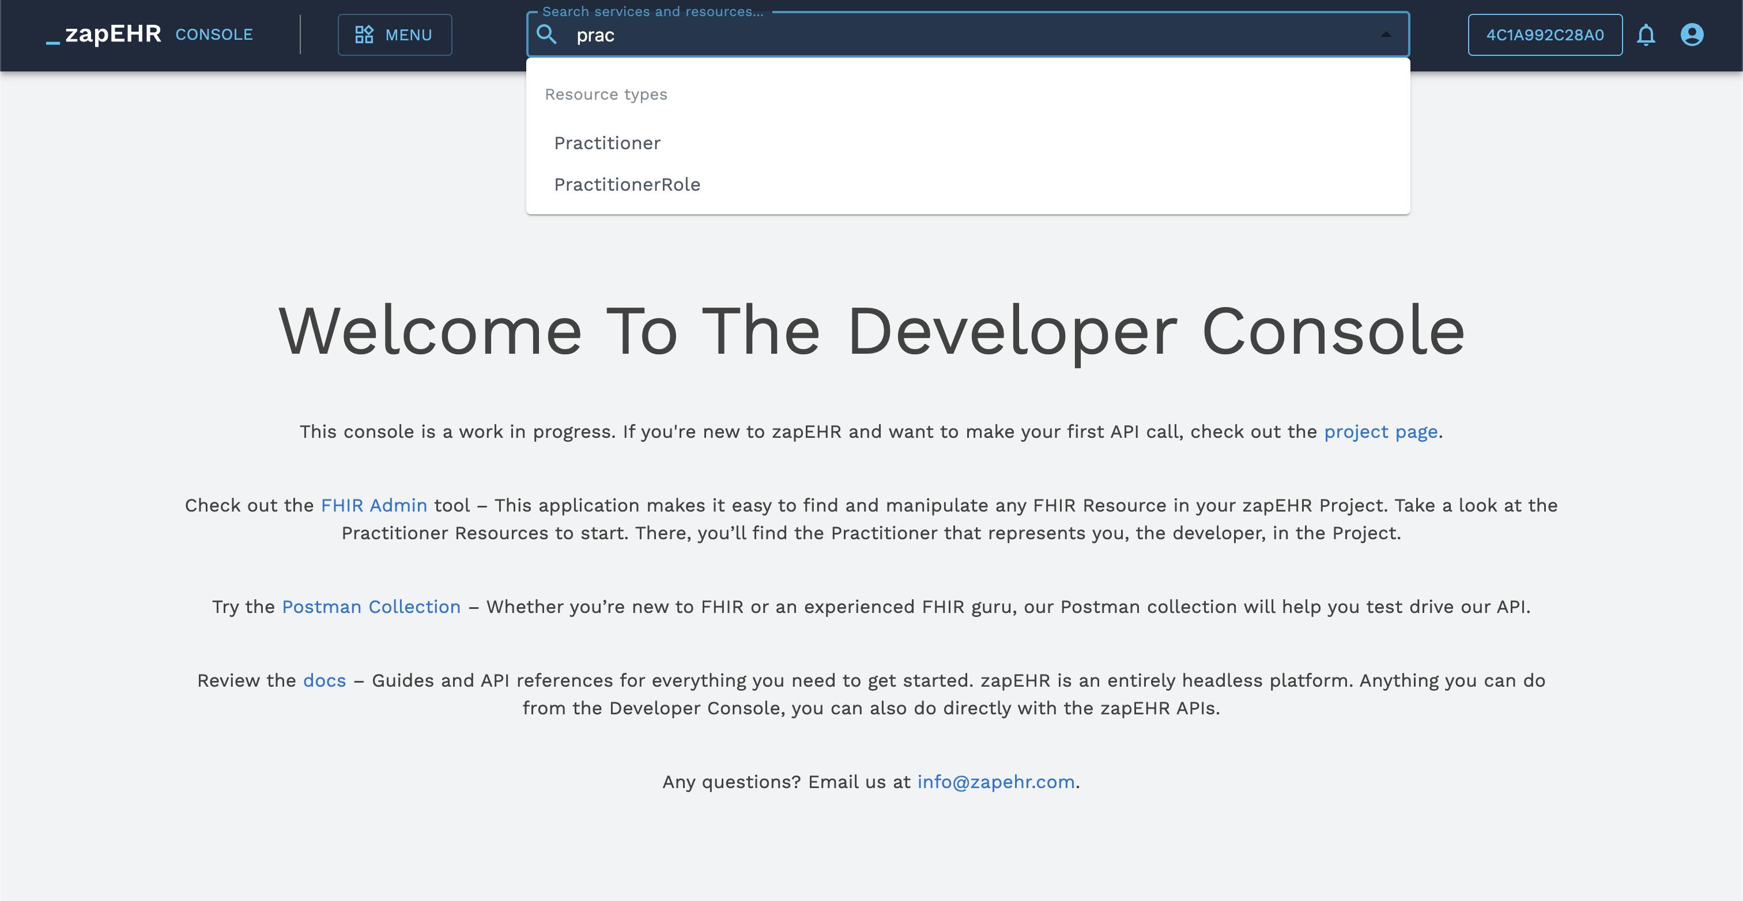The width and height of the screenshot is (1743, 901).
Task: Click the CONSOLE label in header
Action: (214, 35)
